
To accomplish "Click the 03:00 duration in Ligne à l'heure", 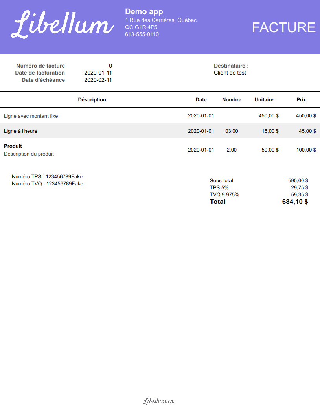I will coord(232,131).
